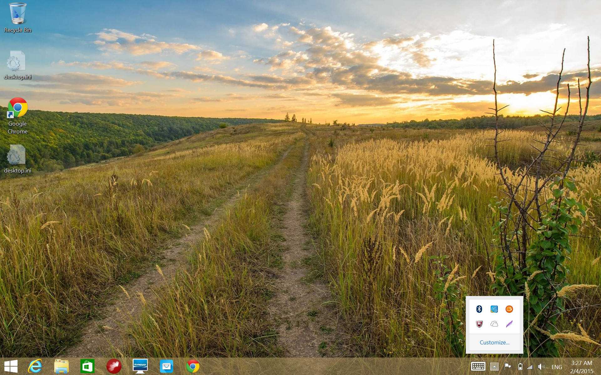
Task: Open Action Center flag icon
Action: (x=508, y=367)
